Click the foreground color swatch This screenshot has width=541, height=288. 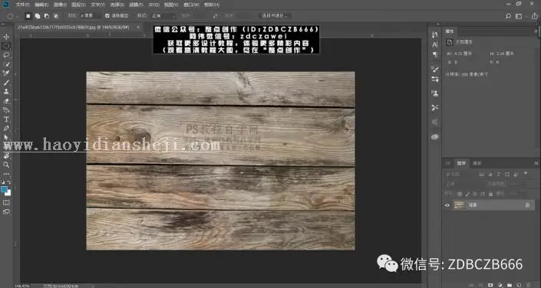coord(4,189)
